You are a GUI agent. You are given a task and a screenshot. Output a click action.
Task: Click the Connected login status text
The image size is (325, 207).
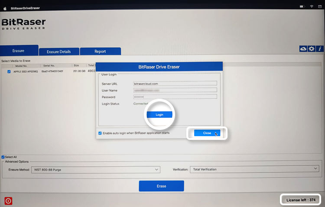click(140, 103)
